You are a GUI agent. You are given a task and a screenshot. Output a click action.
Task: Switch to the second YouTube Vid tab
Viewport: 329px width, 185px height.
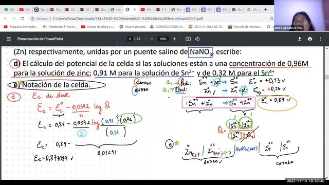(146, 9)
